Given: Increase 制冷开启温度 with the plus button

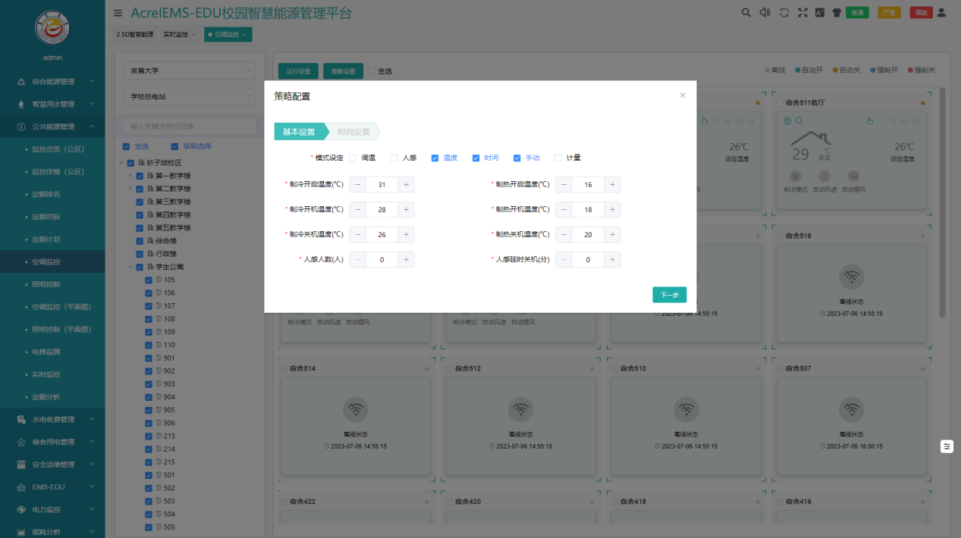Looking at the screenshot, I should [407, 185].
